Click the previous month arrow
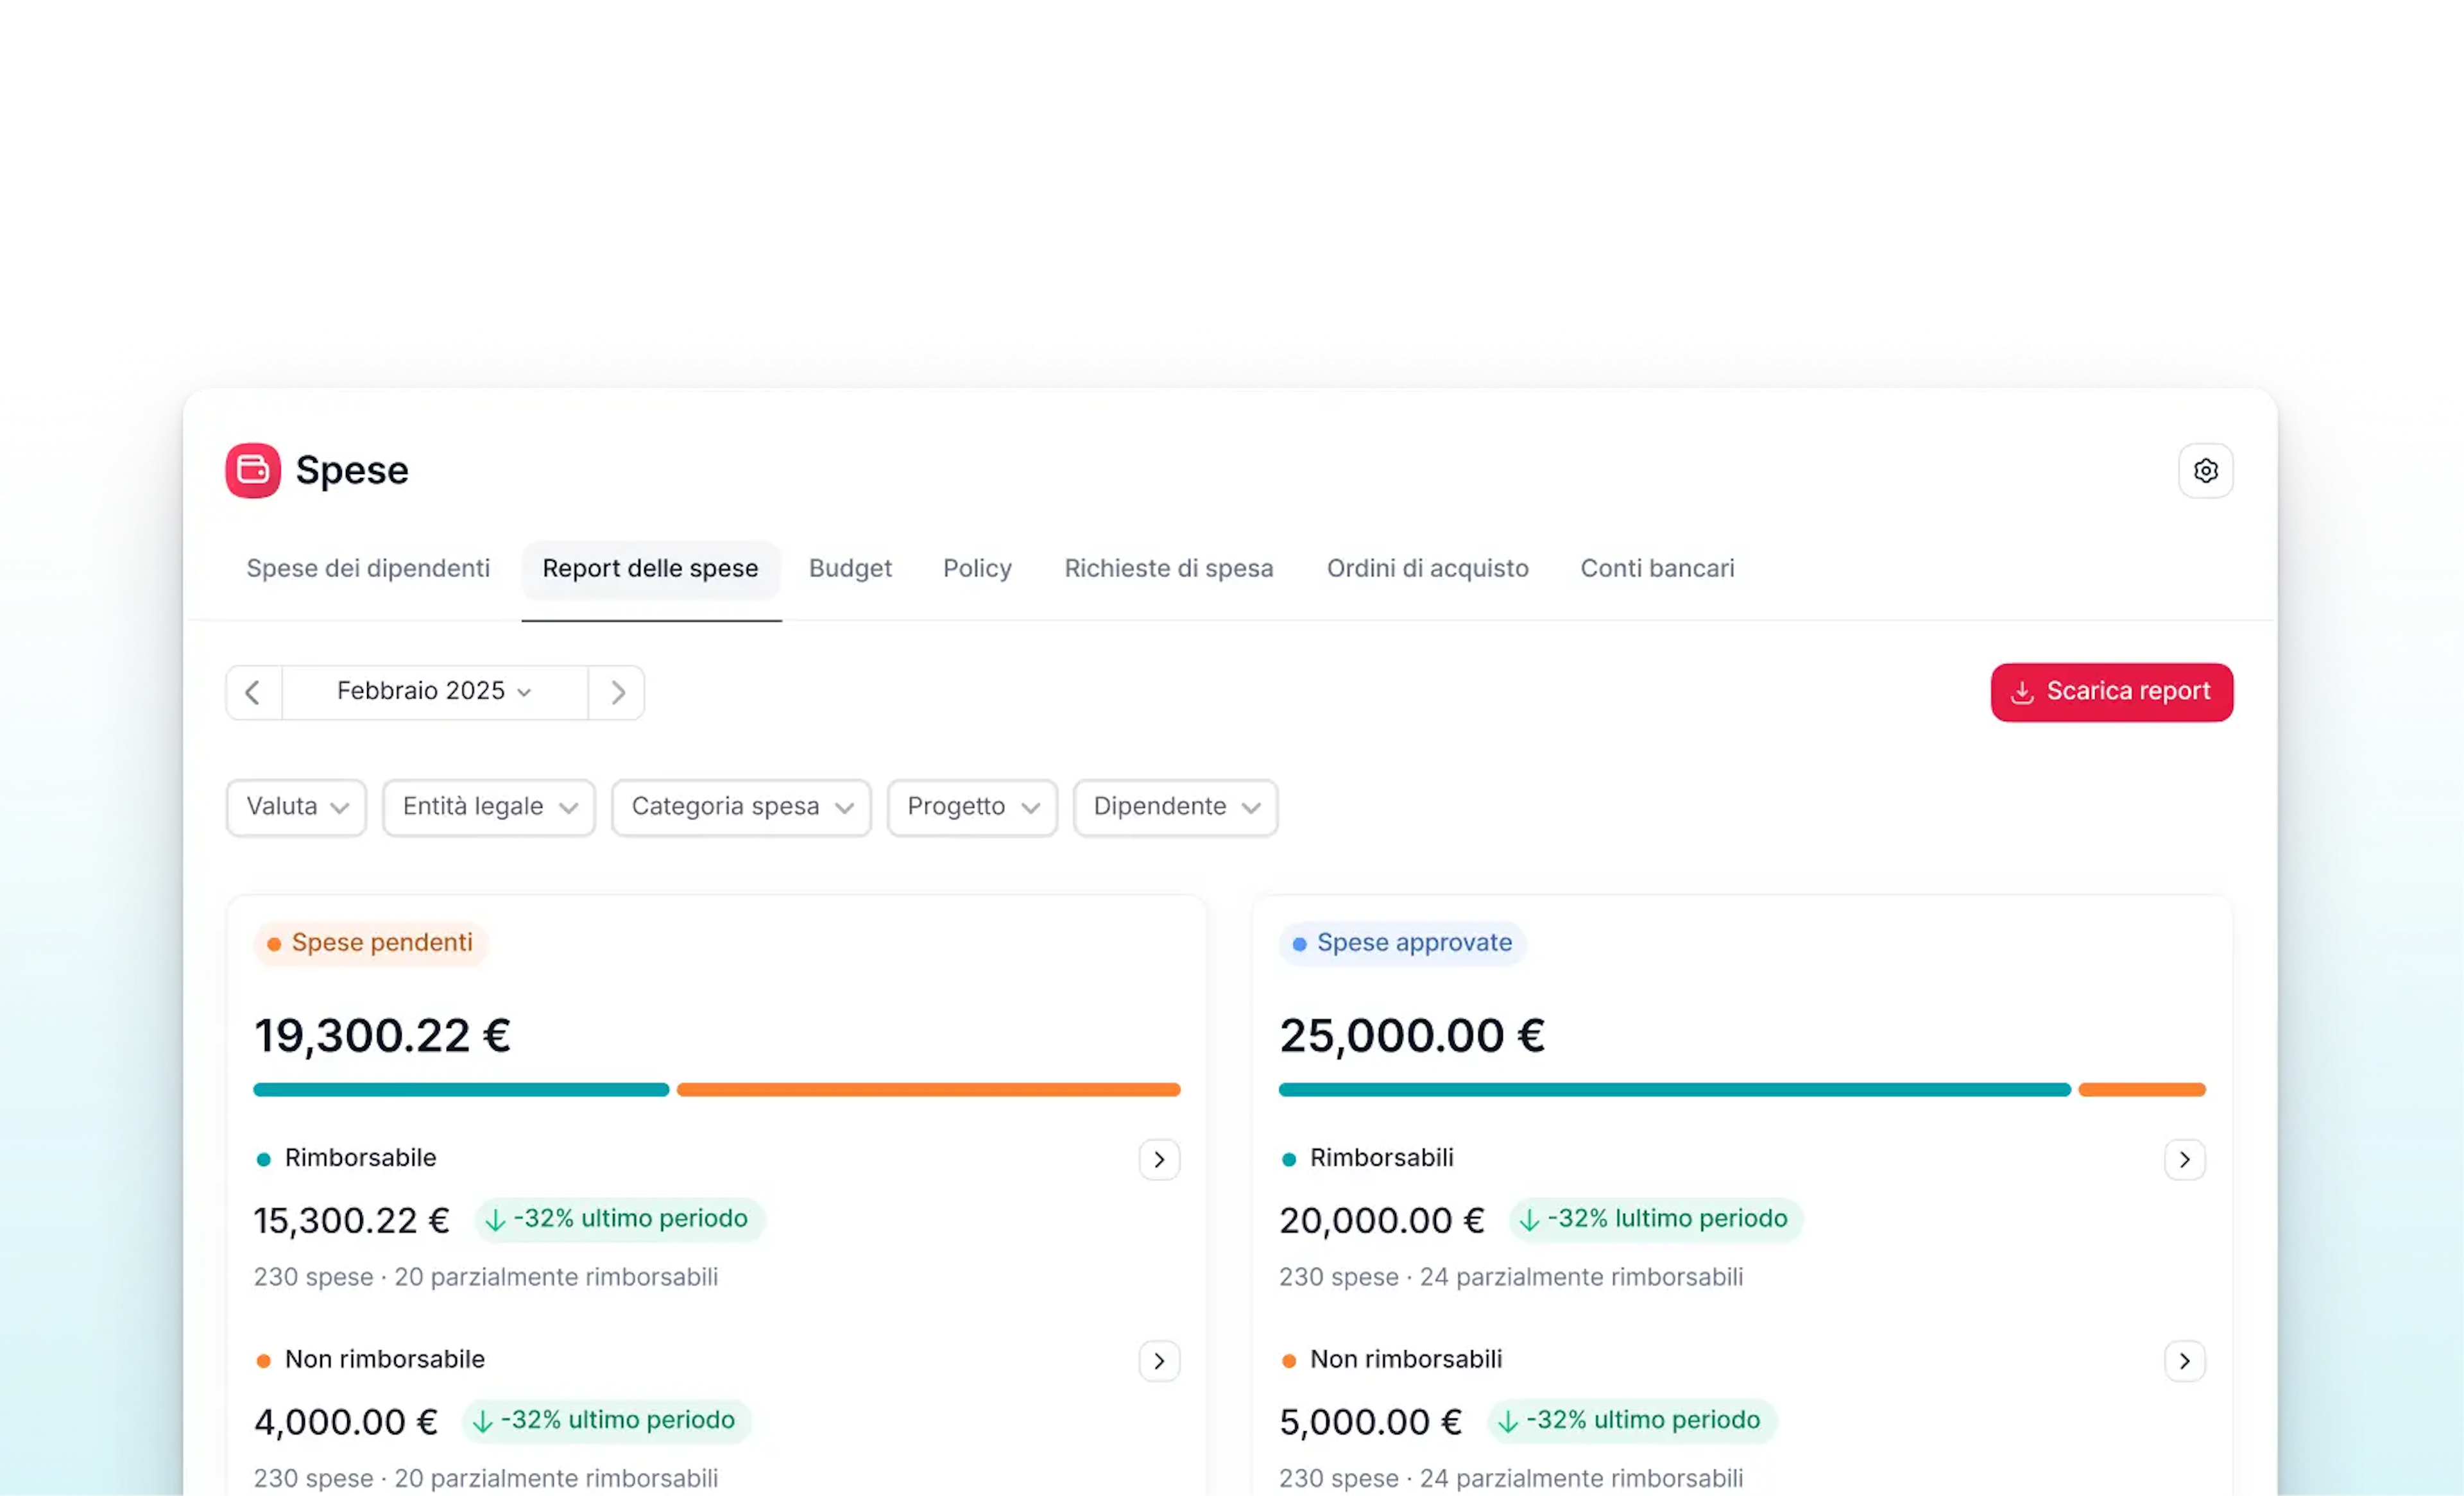This screenshot has width=2464, height=1496. click(252, 692)
